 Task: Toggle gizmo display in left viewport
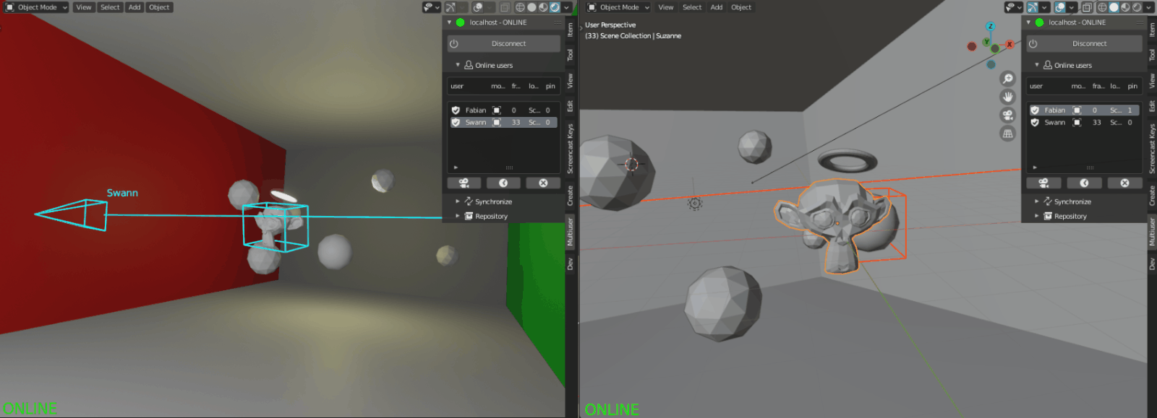(451, 7)
